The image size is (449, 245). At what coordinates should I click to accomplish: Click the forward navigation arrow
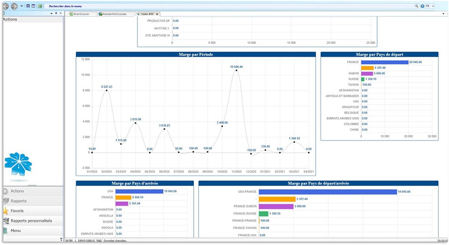click(14, 6)
